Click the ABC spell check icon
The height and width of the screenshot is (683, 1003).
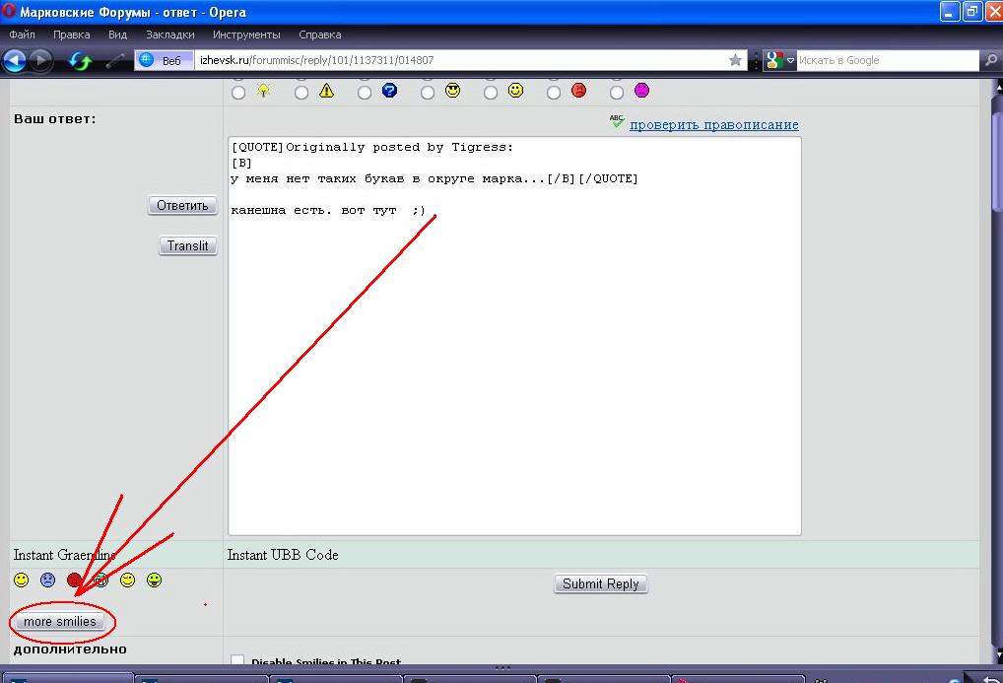[617, 121]
